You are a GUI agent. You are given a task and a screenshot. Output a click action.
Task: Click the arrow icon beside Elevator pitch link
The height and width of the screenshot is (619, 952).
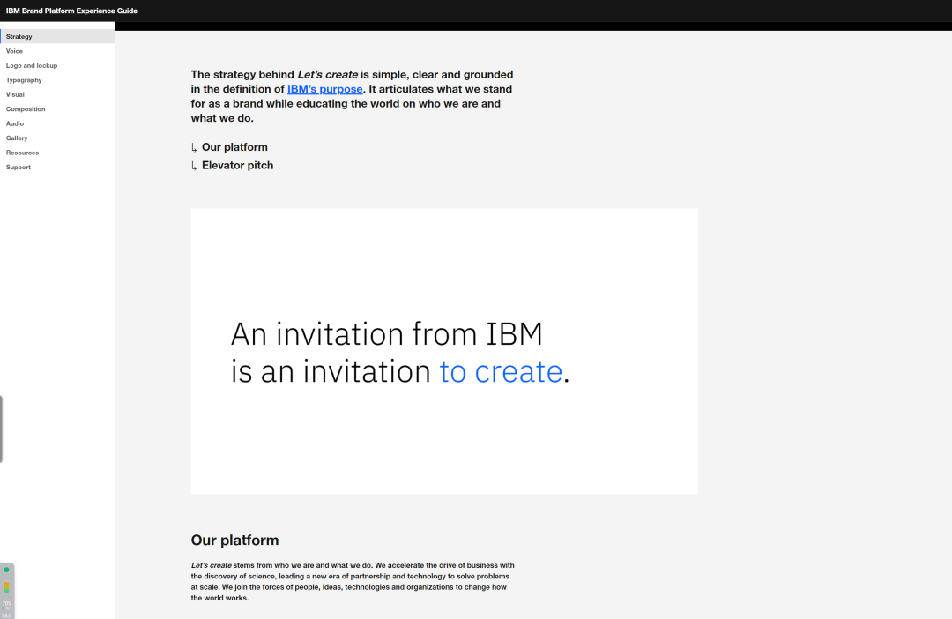click(x=194, y=166)
